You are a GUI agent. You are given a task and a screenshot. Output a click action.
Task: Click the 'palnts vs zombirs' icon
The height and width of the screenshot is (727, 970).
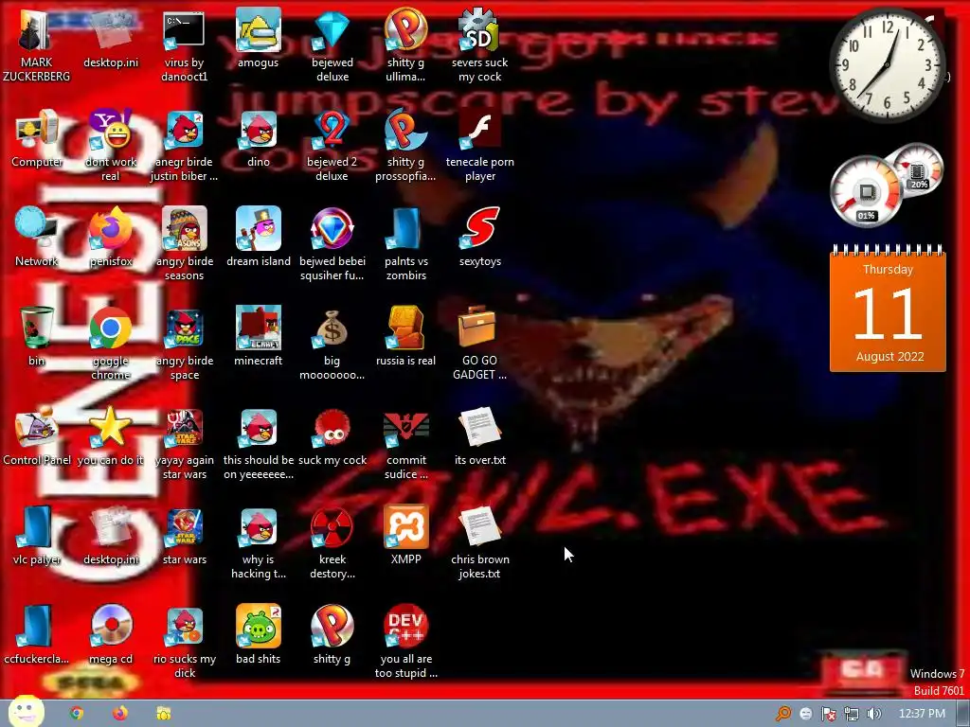coord(405,245)
